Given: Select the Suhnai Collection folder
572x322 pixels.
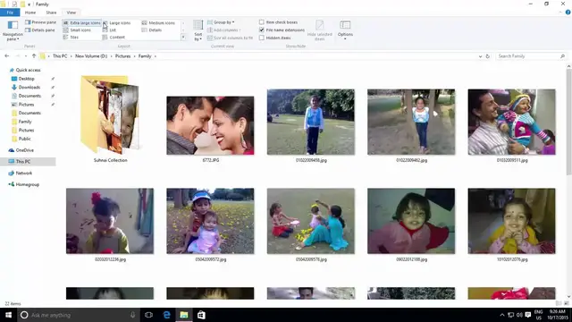Looking at the screenshot, I should point(110,119).
